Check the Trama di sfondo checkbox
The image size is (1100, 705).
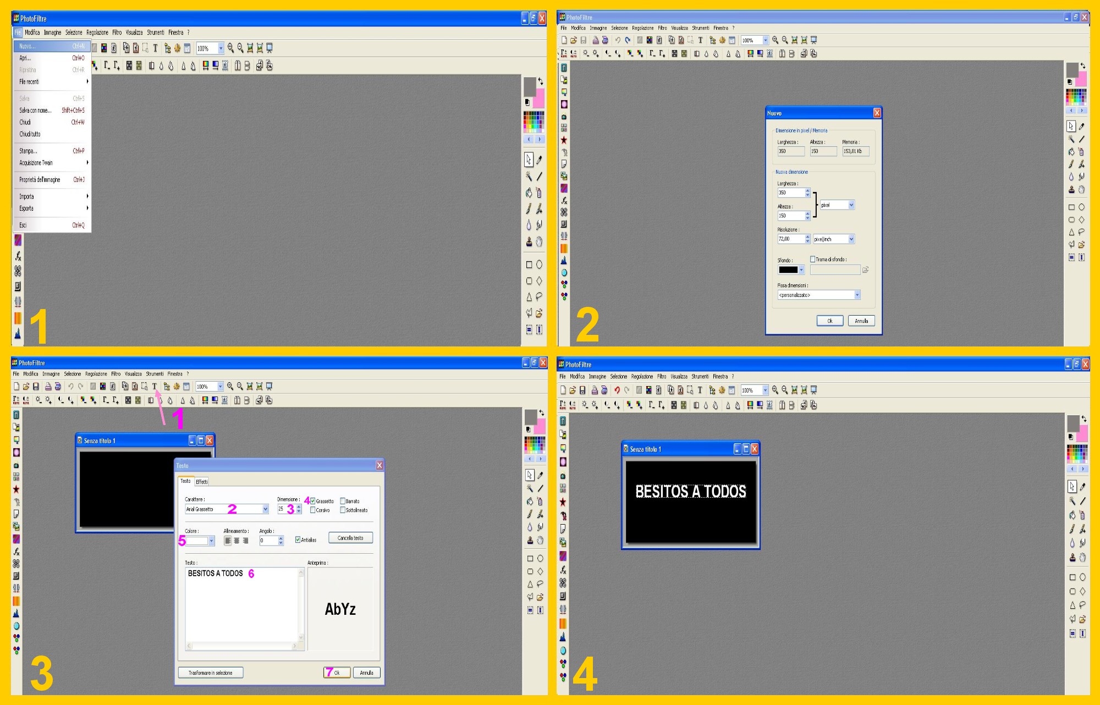point(812,259)
